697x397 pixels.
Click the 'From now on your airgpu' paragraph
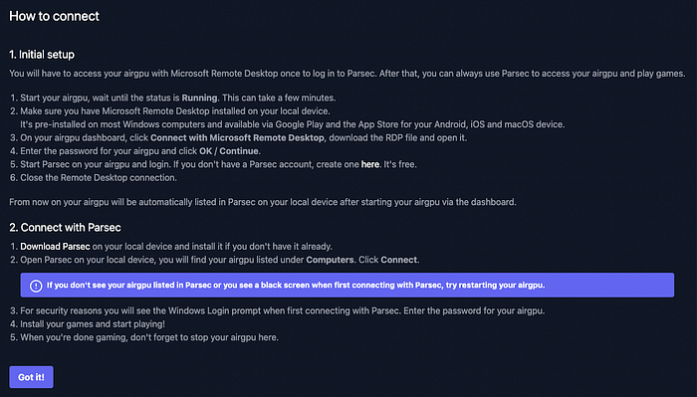tap(263, 202)
